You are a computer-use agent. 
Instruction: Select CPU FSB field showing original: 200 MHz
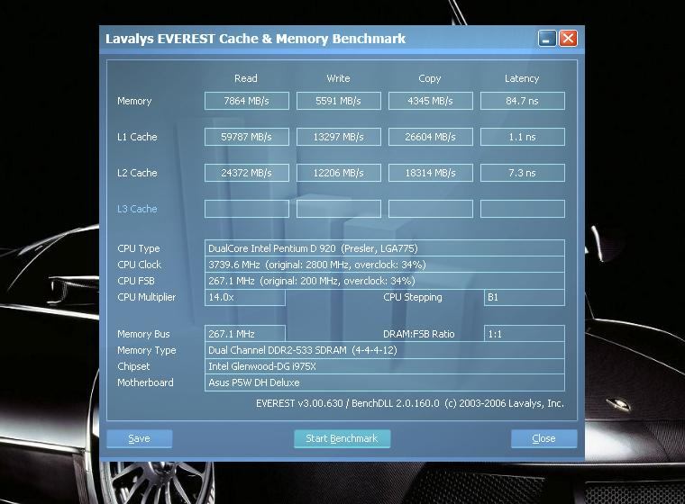click(385, 281)
